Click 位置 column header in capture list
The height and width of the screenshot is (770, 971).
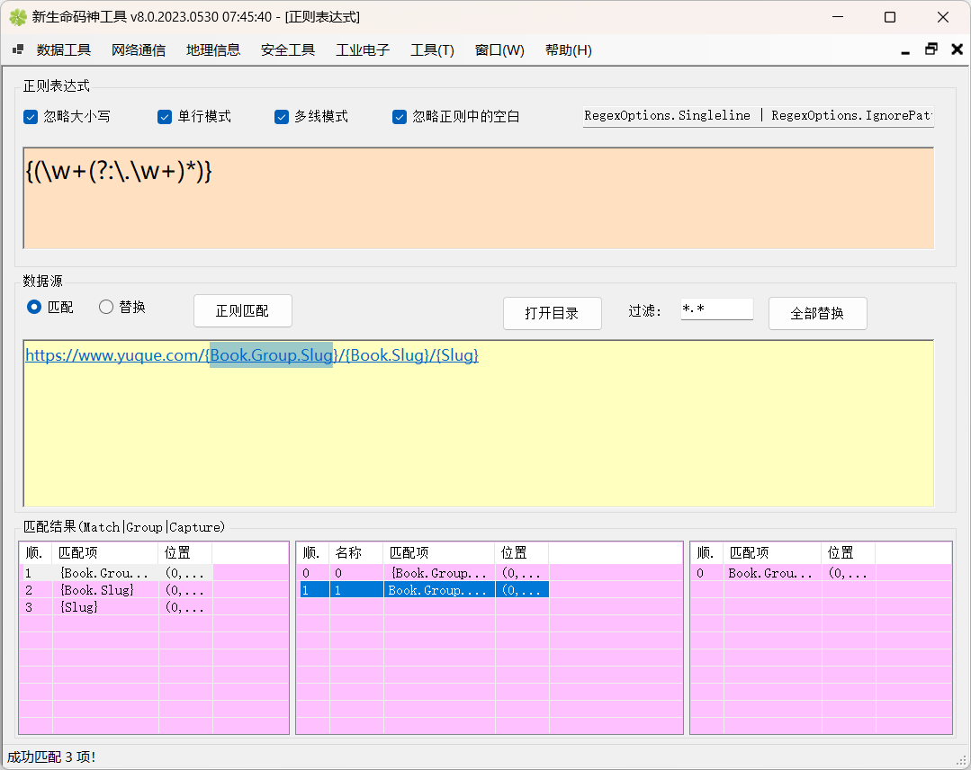coord(848,552)
